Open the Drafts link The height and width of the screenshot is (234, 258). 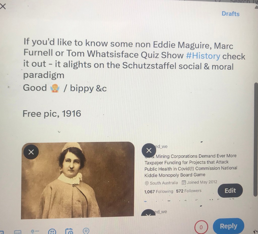(230, 14)
